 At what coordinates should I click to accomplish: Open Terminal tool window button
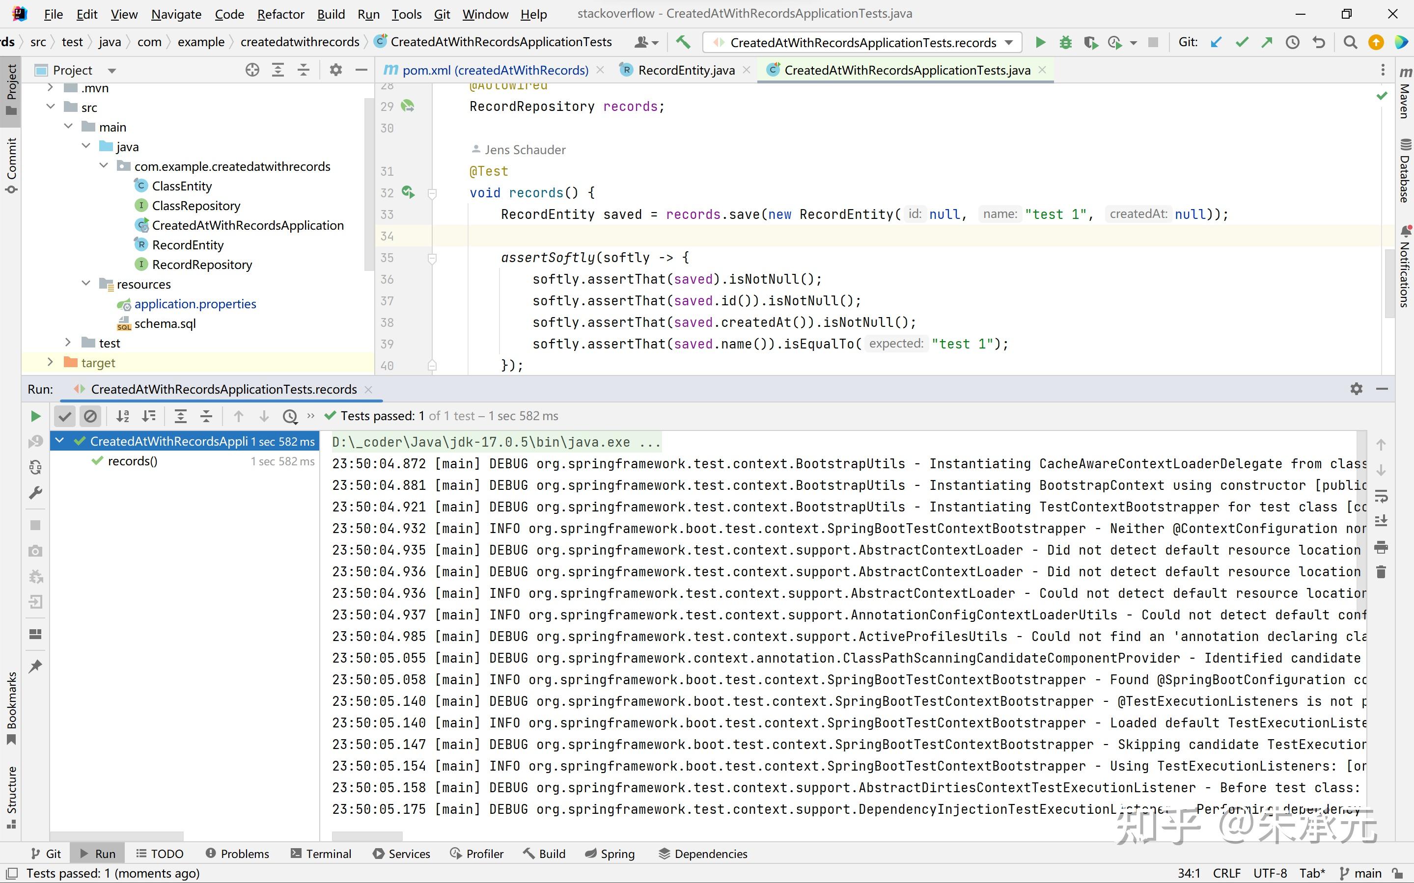pyautogui.click(x=321, y=854)
